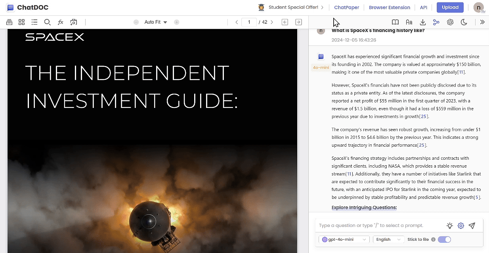Click the send message paper plane icon
The height and width of the screenshot is (253, 489).
[x=472, y=226]
